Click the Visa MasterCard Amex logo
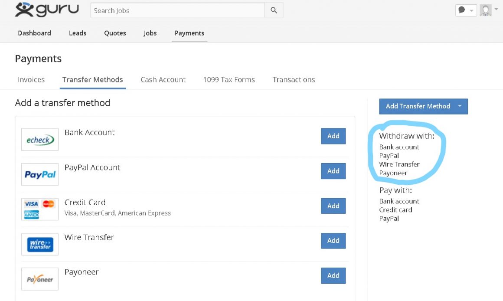This screenshot has width=503, height=301. tap(40, 209)
